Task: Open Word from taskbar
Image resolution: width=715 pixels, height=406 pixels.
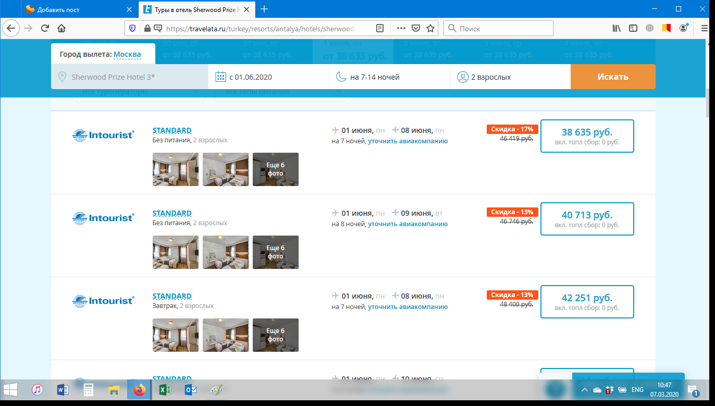Action: tap(63, 389)
